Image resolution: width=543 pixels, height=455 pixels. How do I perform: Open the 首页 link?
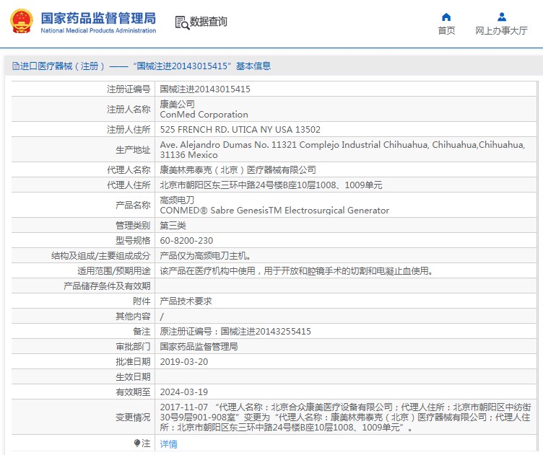click(446, 31)
